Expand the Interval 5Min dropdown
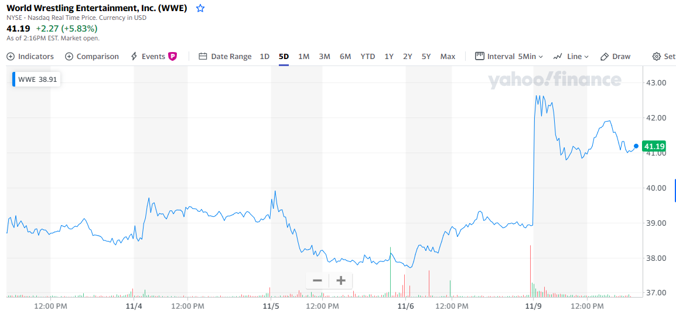Screen dimensions: 676x321 click(x=509, y=57)
